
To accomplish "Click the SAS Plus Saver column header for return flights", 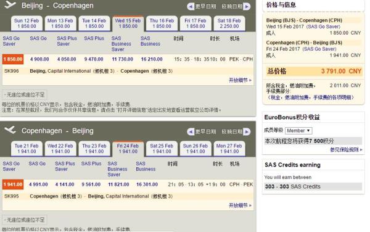I will point(65,166).
